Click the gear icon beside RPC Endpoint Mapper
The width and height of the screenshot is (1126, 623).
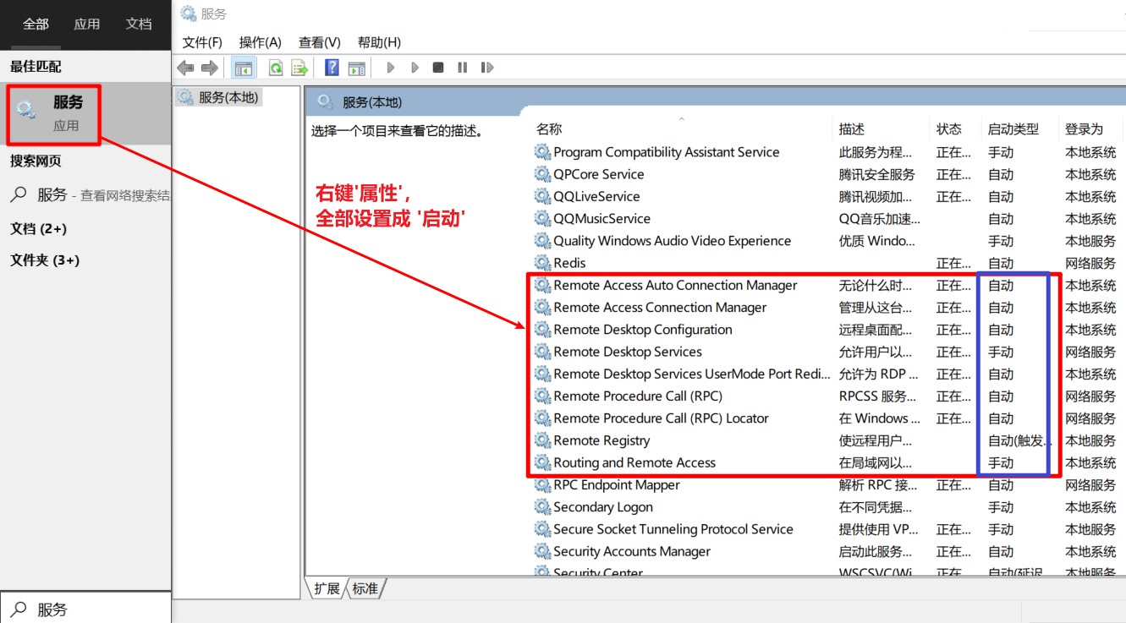pos(542,485)
